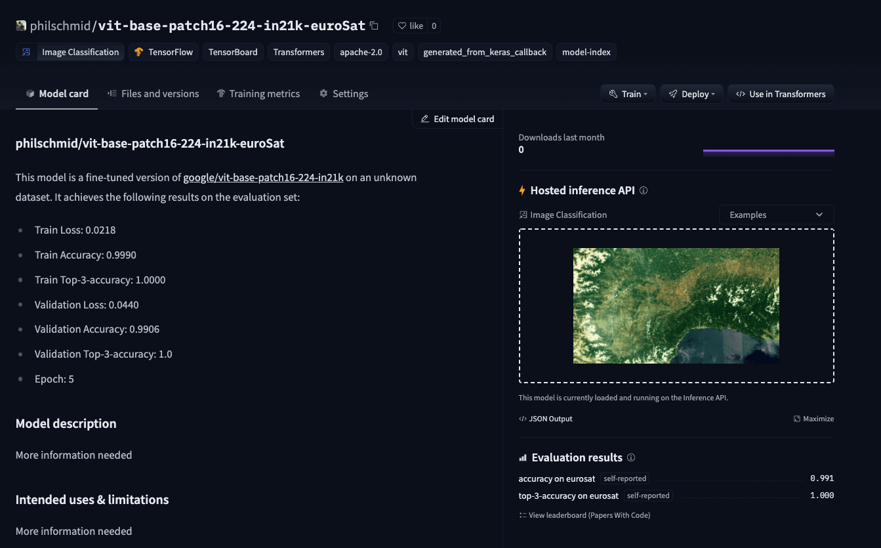Click the 'Intended uses & limitations' heading
The height and width of the screenshot is (548, 881).
(x=92, y=499)
